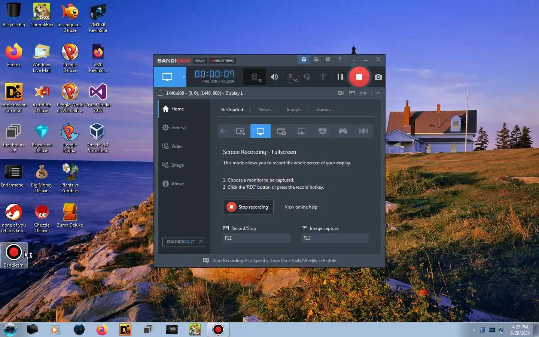Viewport: 539px width, 337px height.
Task: Select around mouse recording mode
Action: pyautogui.click(x=302, y=131)
